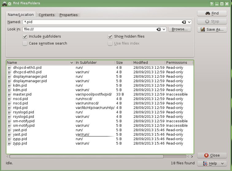Click the clear-text icon in the Look in field
232x171 pixels.
(158, 29)
